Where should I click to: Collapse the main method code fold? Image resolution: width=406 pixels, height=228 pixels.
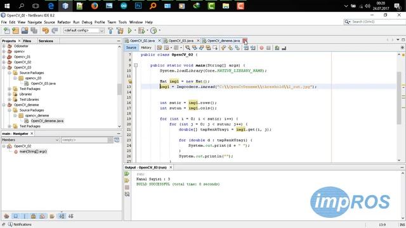(136, 65)
